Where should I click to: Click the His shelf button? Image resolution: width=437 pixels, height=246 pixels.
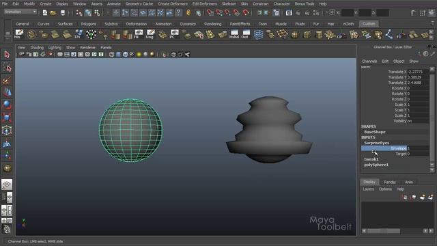point(18,34)
